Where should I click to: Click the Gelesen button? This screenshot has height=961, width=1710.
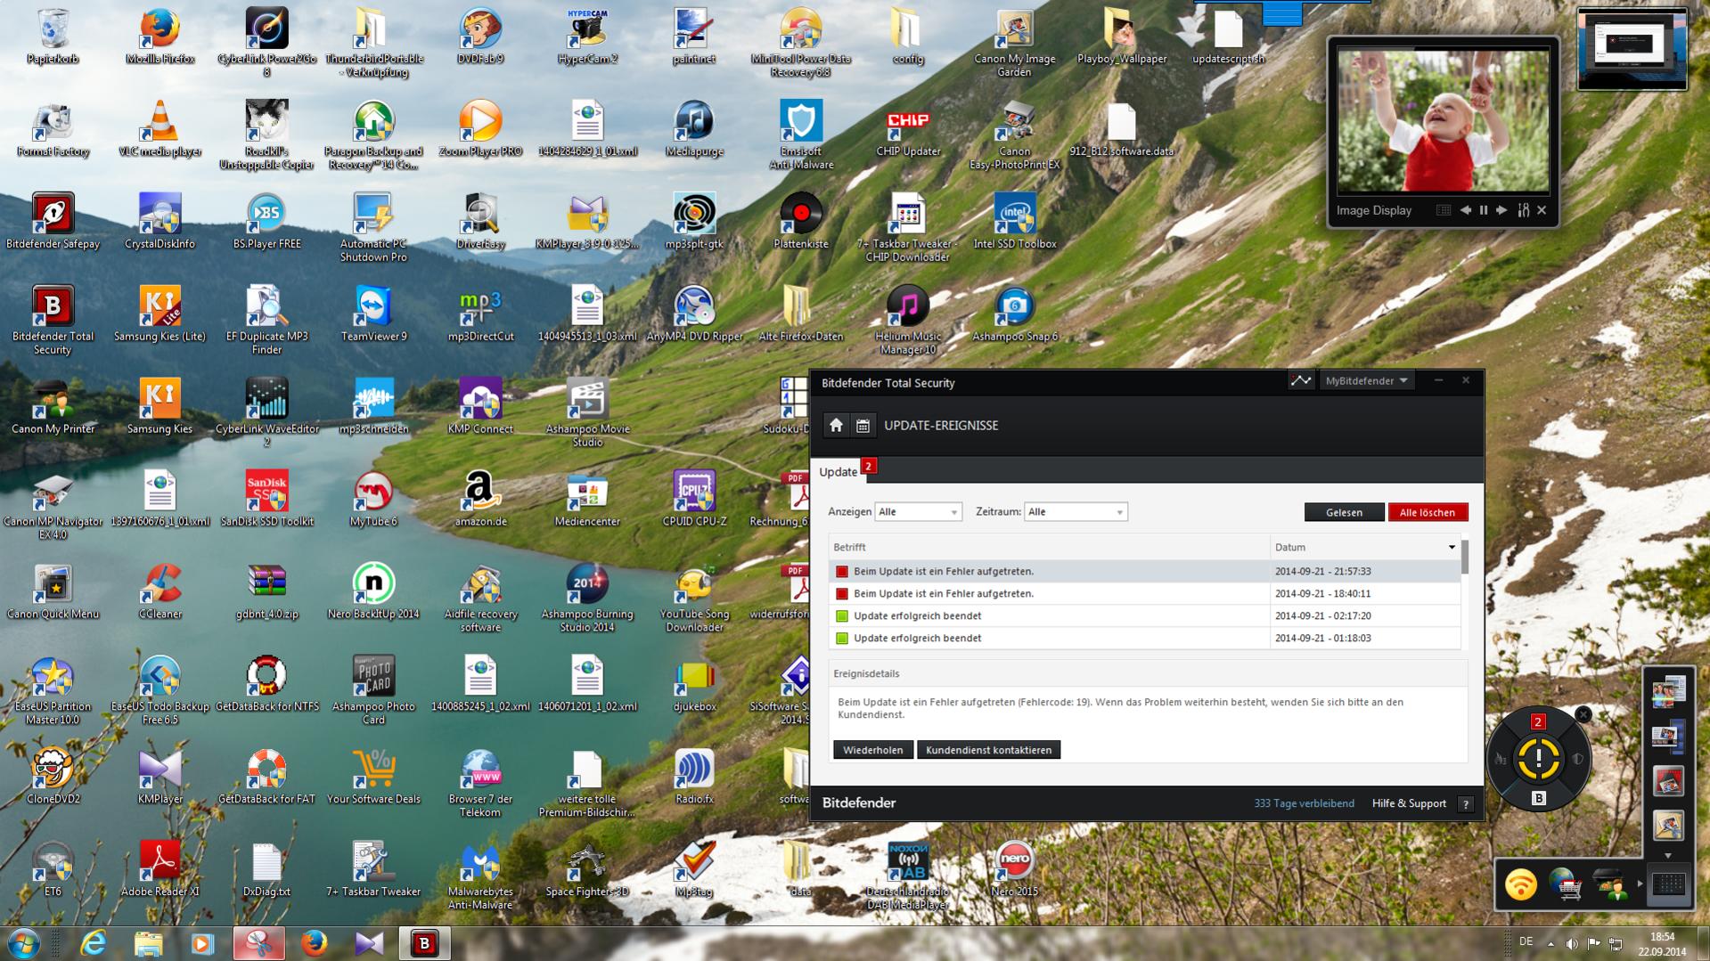coord(1344,512)
